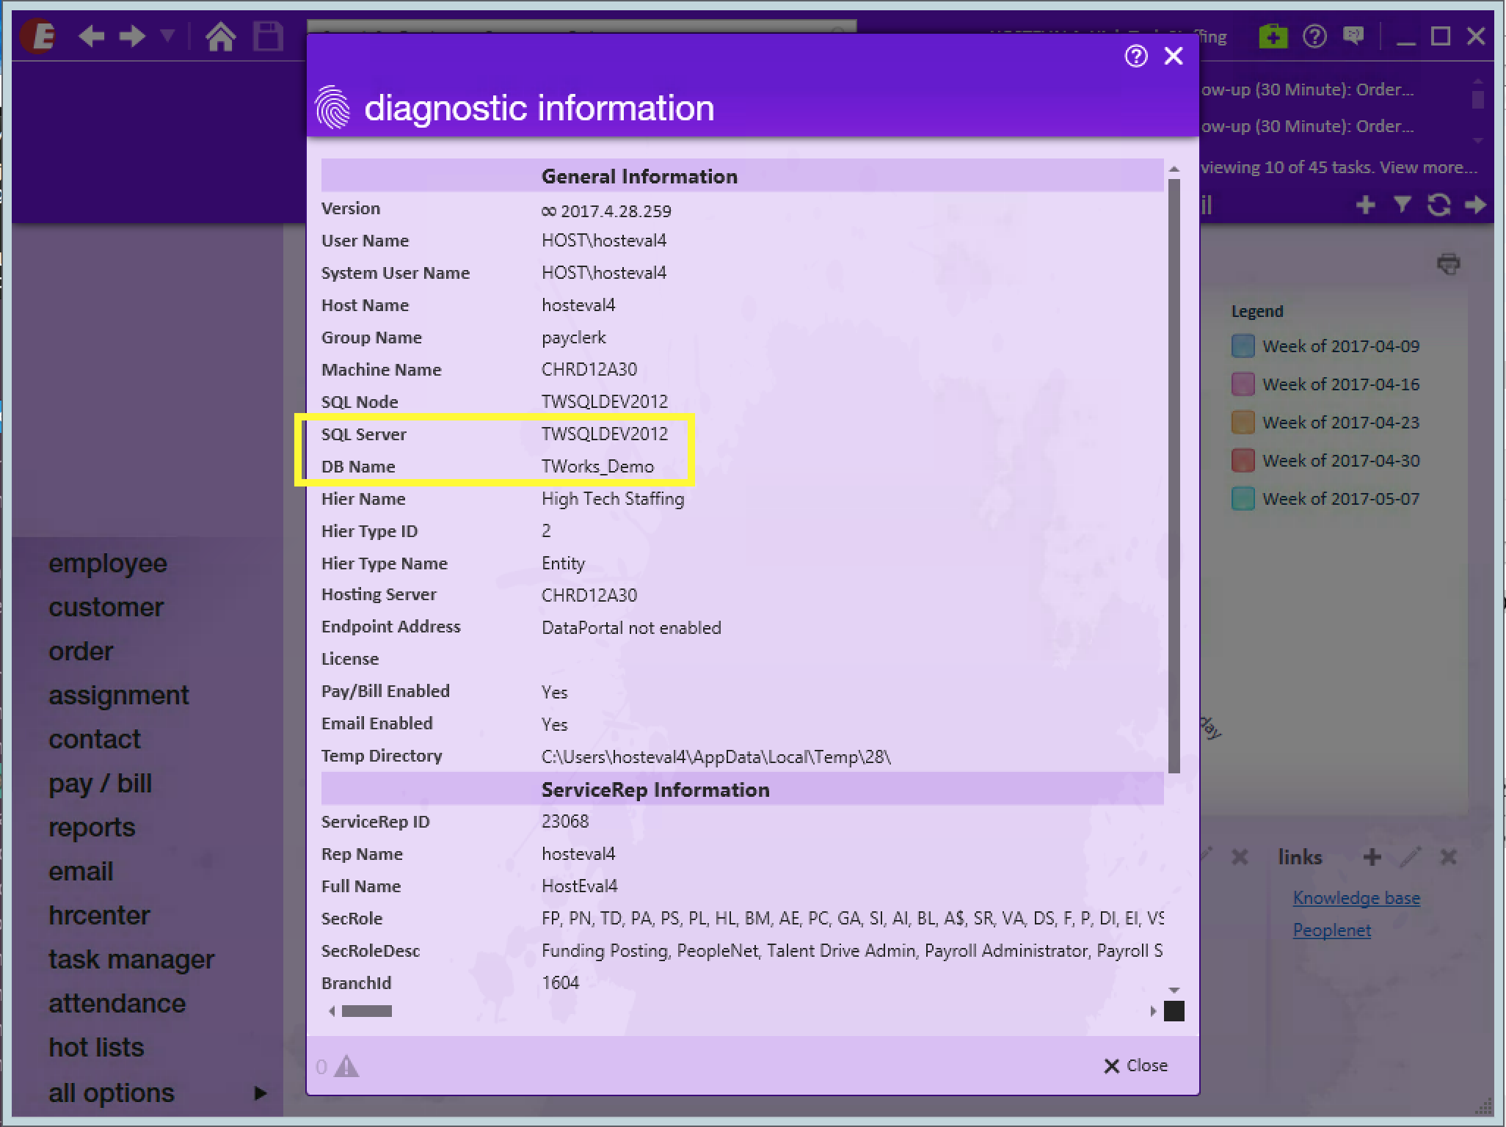Screen dimensions: 1506x1127
Task: Open the customer menu item
Action: tap(106, 608)
